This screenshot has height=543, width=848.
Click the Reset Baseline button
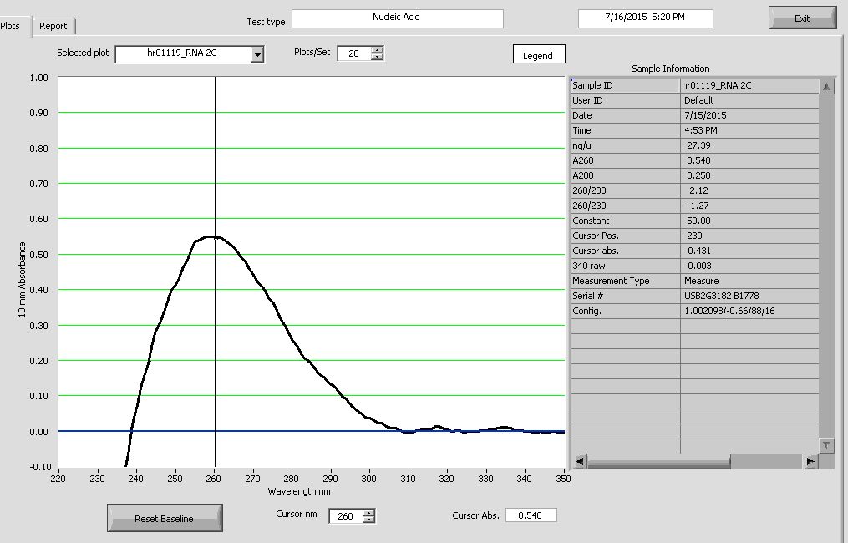click(x=164, y=519)
